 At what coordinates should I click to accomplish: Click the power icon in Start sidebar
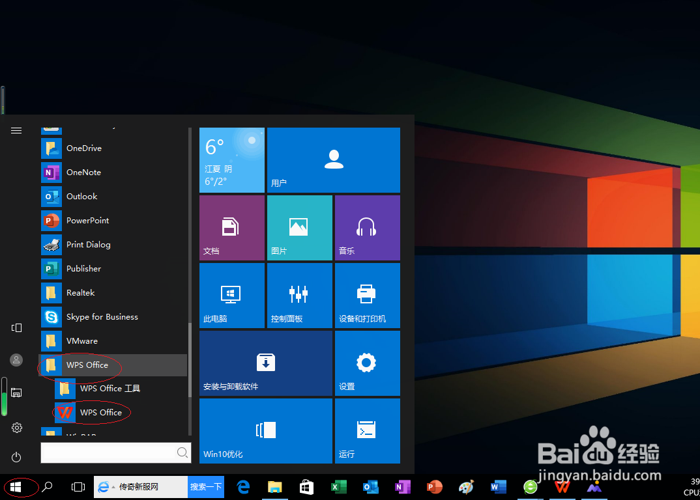pos(16,457)
